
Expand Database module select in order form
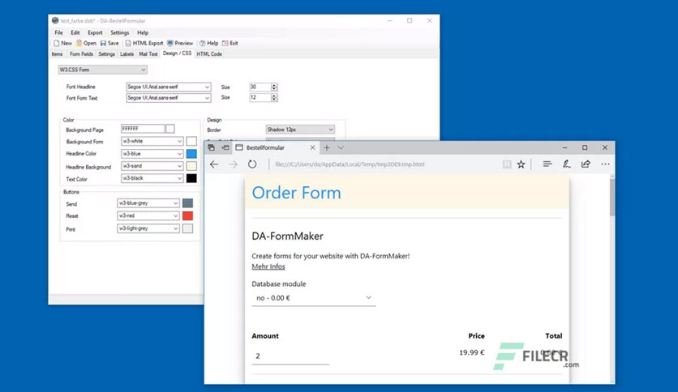314,298
